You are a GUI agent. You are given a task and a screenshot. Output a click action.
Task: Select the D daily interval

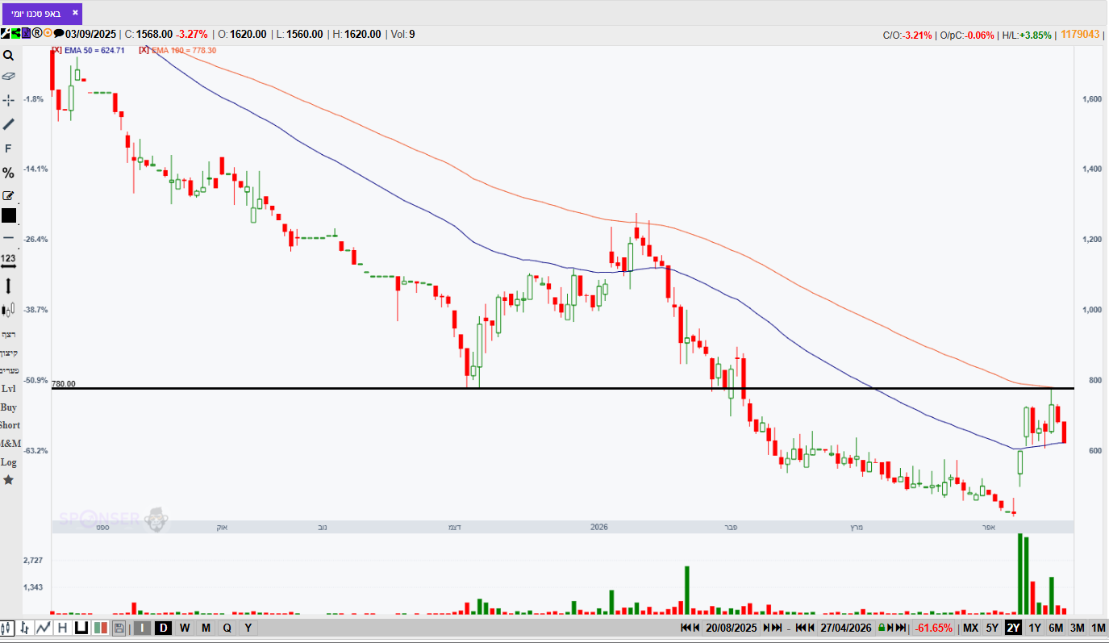tap(163, 628)
